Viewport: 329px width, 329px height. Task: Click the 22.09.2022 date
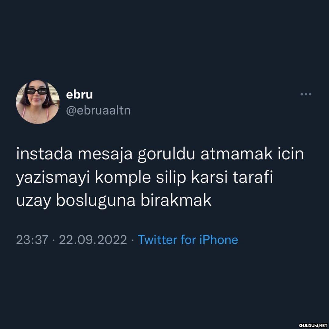click(x=93, y=240)
